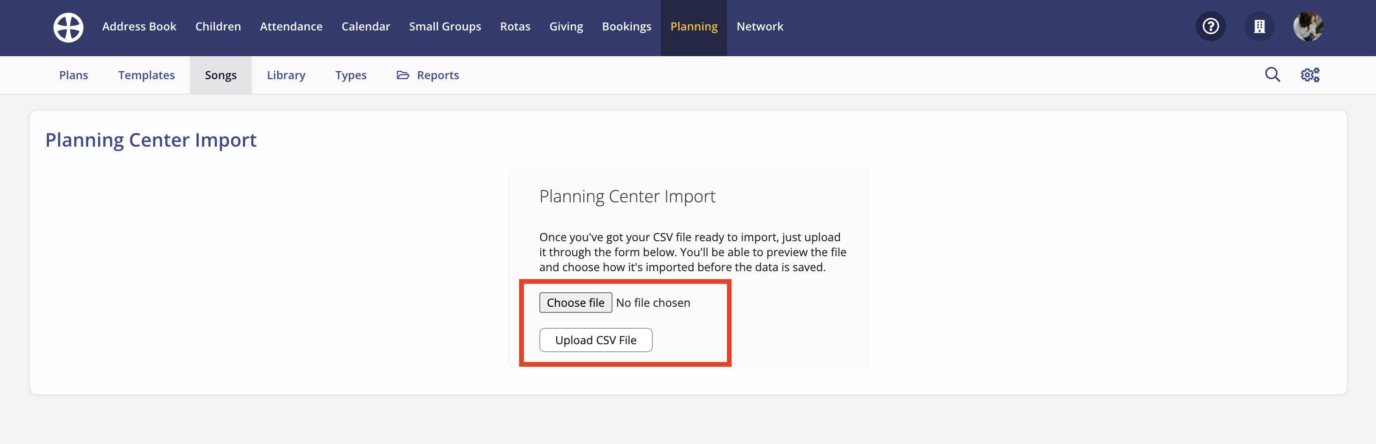This screenshot has width=1376, height=444.
Task: Go to the Rotas module
Action: 515,27
